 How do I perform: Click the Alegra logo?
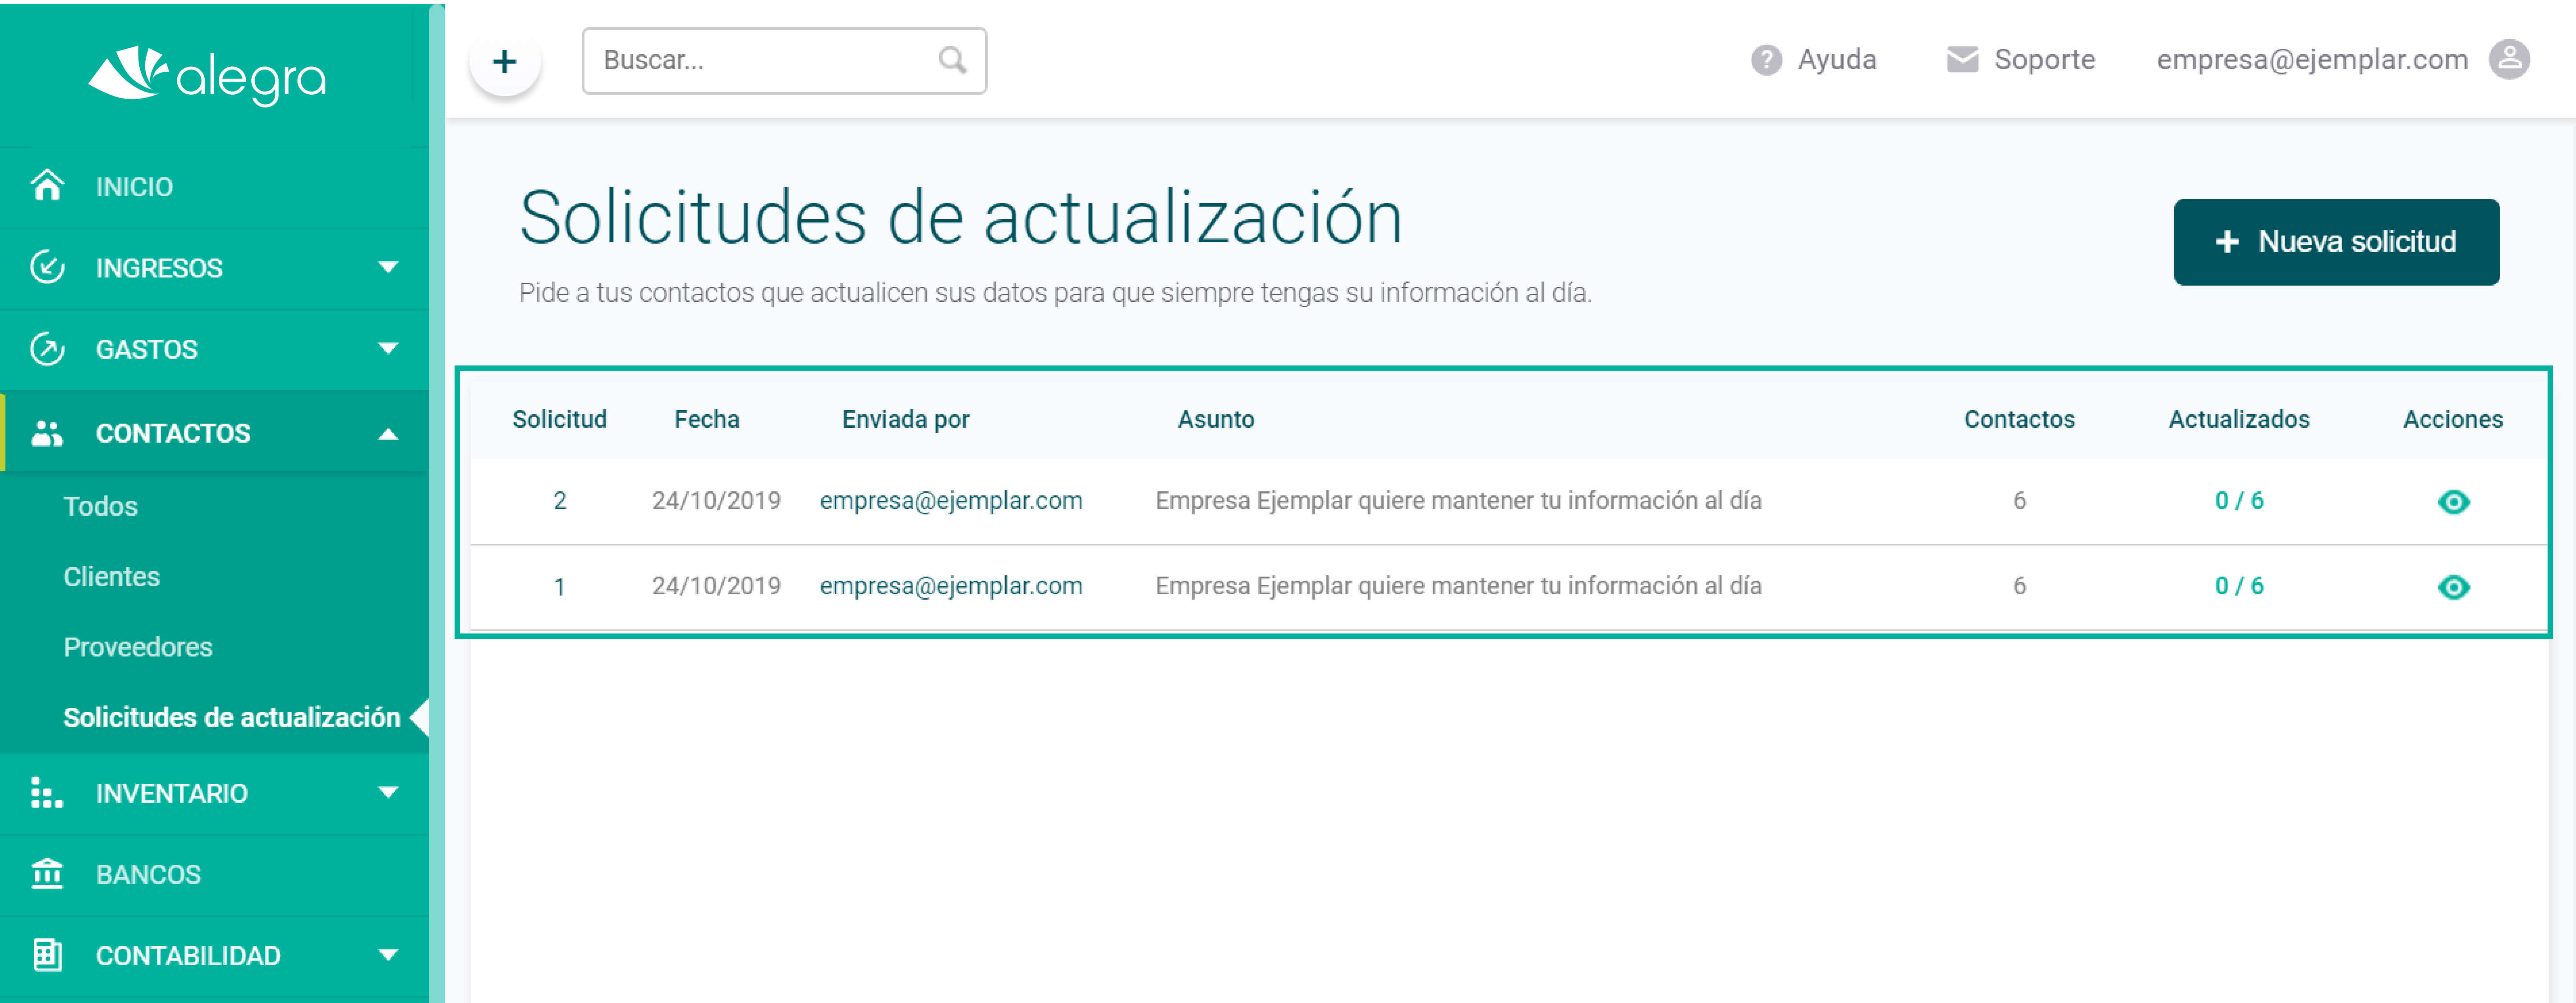tap(208, 75)
